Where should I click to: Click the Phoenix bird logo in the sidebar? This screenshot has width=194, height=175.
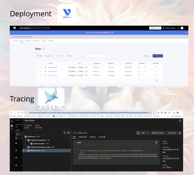click(12, 121)
